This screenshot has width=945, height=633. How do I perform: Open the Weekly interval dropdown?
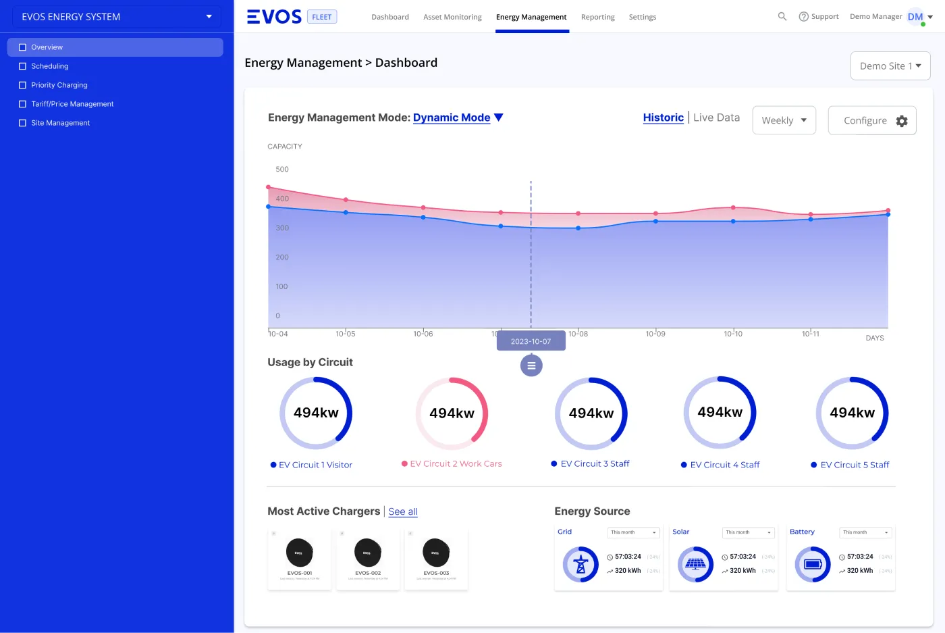784,120
